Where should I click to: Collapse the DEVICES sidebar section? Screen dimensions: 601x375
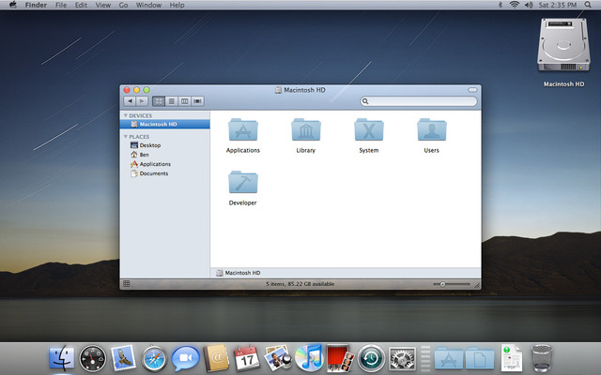pos(125,115)
